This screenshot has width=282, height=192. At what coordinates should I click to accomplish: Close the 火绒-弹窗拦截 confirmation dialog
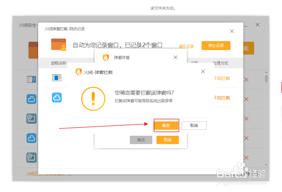pos(203,71)
